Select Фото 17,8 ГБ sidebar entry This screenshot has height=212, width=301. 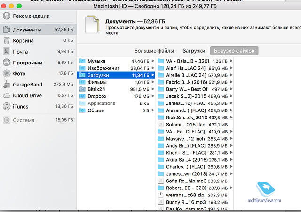coord(39,73)
